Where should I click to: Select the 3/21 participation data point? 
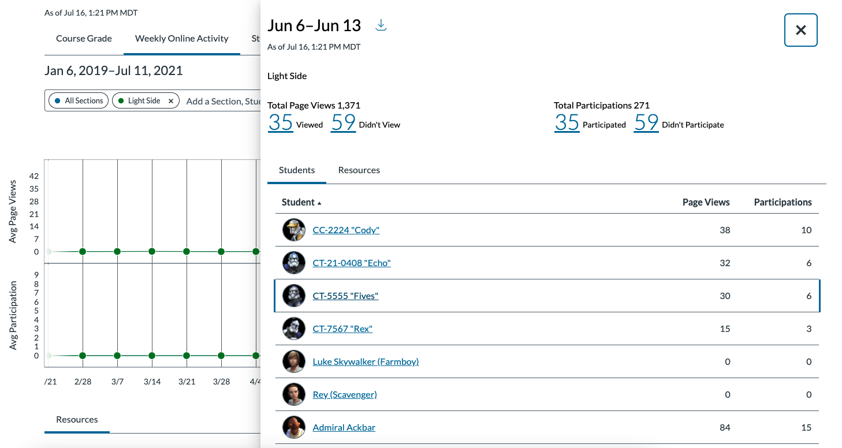pyautogui.click(x=187, y=356)
